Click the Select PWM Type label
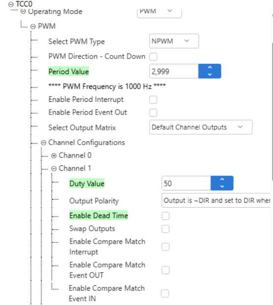The height and width of the screenshot is (305, 273). tap(76, 41)
